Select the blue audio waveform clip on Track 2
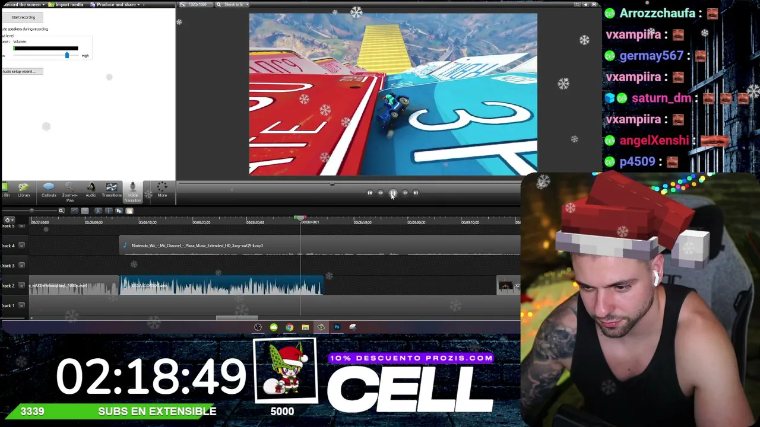The width and height of the screenshot is (760, 427). click(221, 286)
